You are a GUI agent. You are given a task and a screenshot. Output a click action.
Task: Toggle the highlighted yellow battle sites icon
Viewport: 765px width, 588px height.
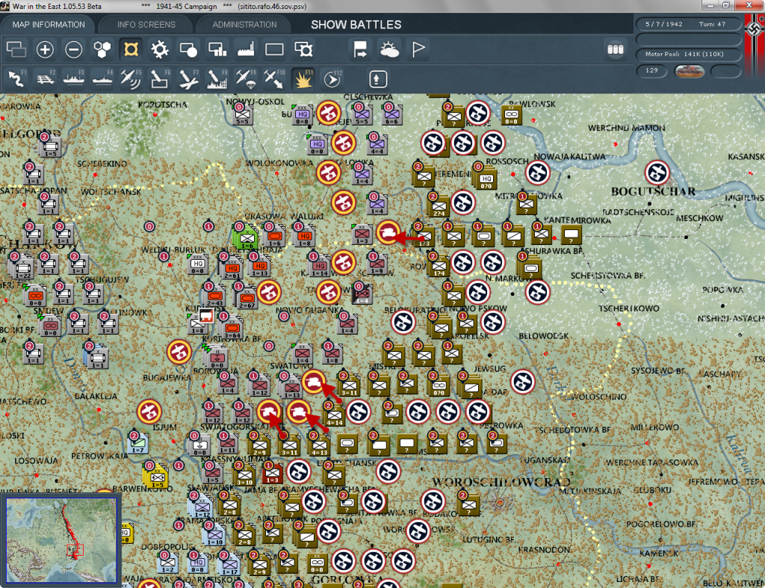[x=131, y=49]
